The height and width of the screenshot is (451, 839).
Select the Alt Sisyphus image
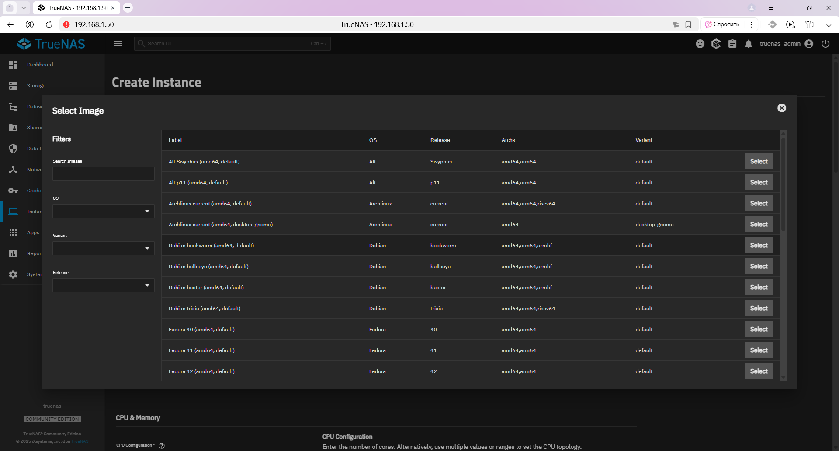tap(759, 161)
